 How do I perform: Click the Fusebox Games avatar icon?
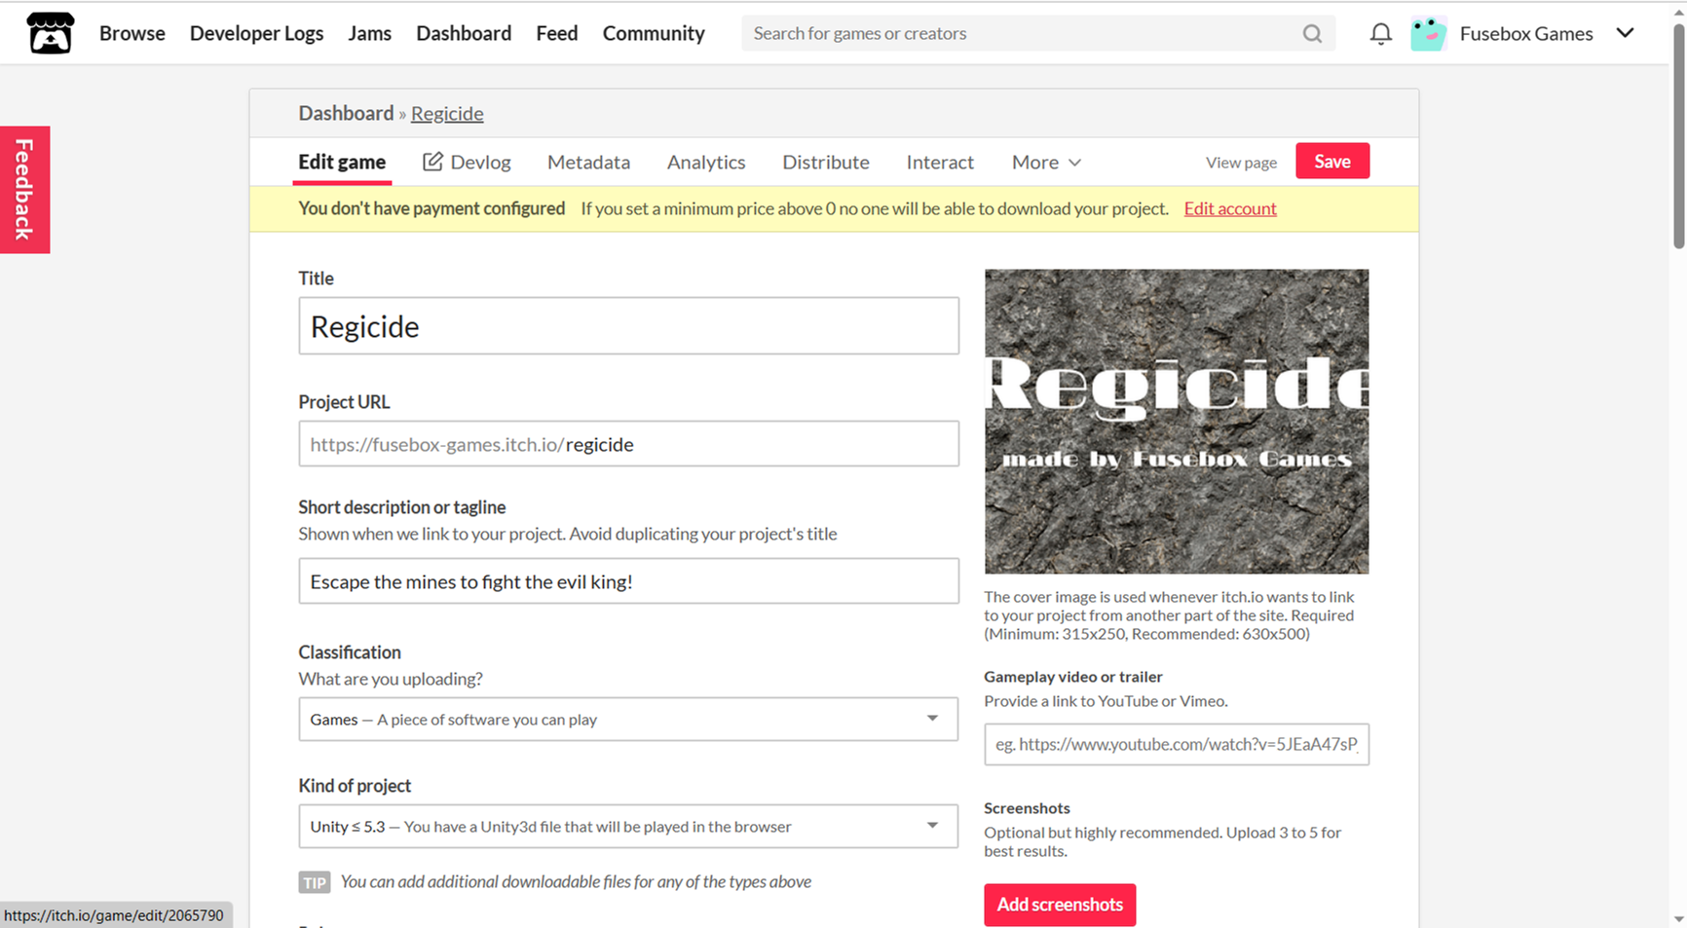point(1428,34)
